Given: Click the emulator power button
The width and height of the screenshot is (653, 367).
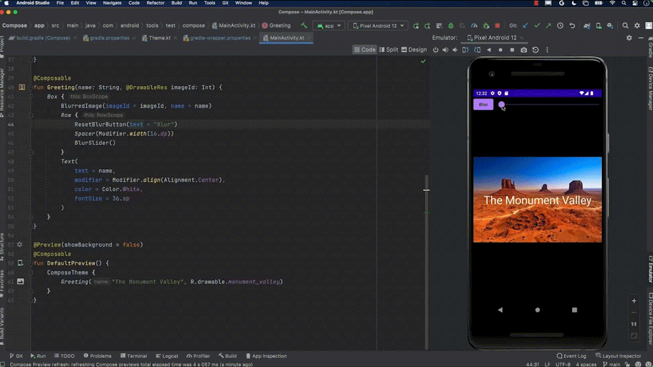Looking at the screenshot, I should (436, 50).
